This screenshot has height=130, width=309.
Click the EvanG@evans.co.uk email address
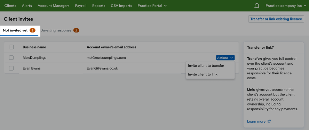pos(102,68)
